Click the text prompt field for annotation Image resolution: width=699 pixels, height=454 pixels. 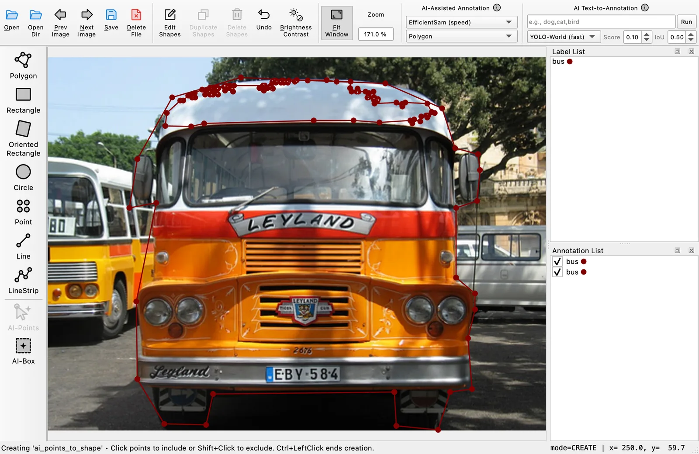pos(601,22)
